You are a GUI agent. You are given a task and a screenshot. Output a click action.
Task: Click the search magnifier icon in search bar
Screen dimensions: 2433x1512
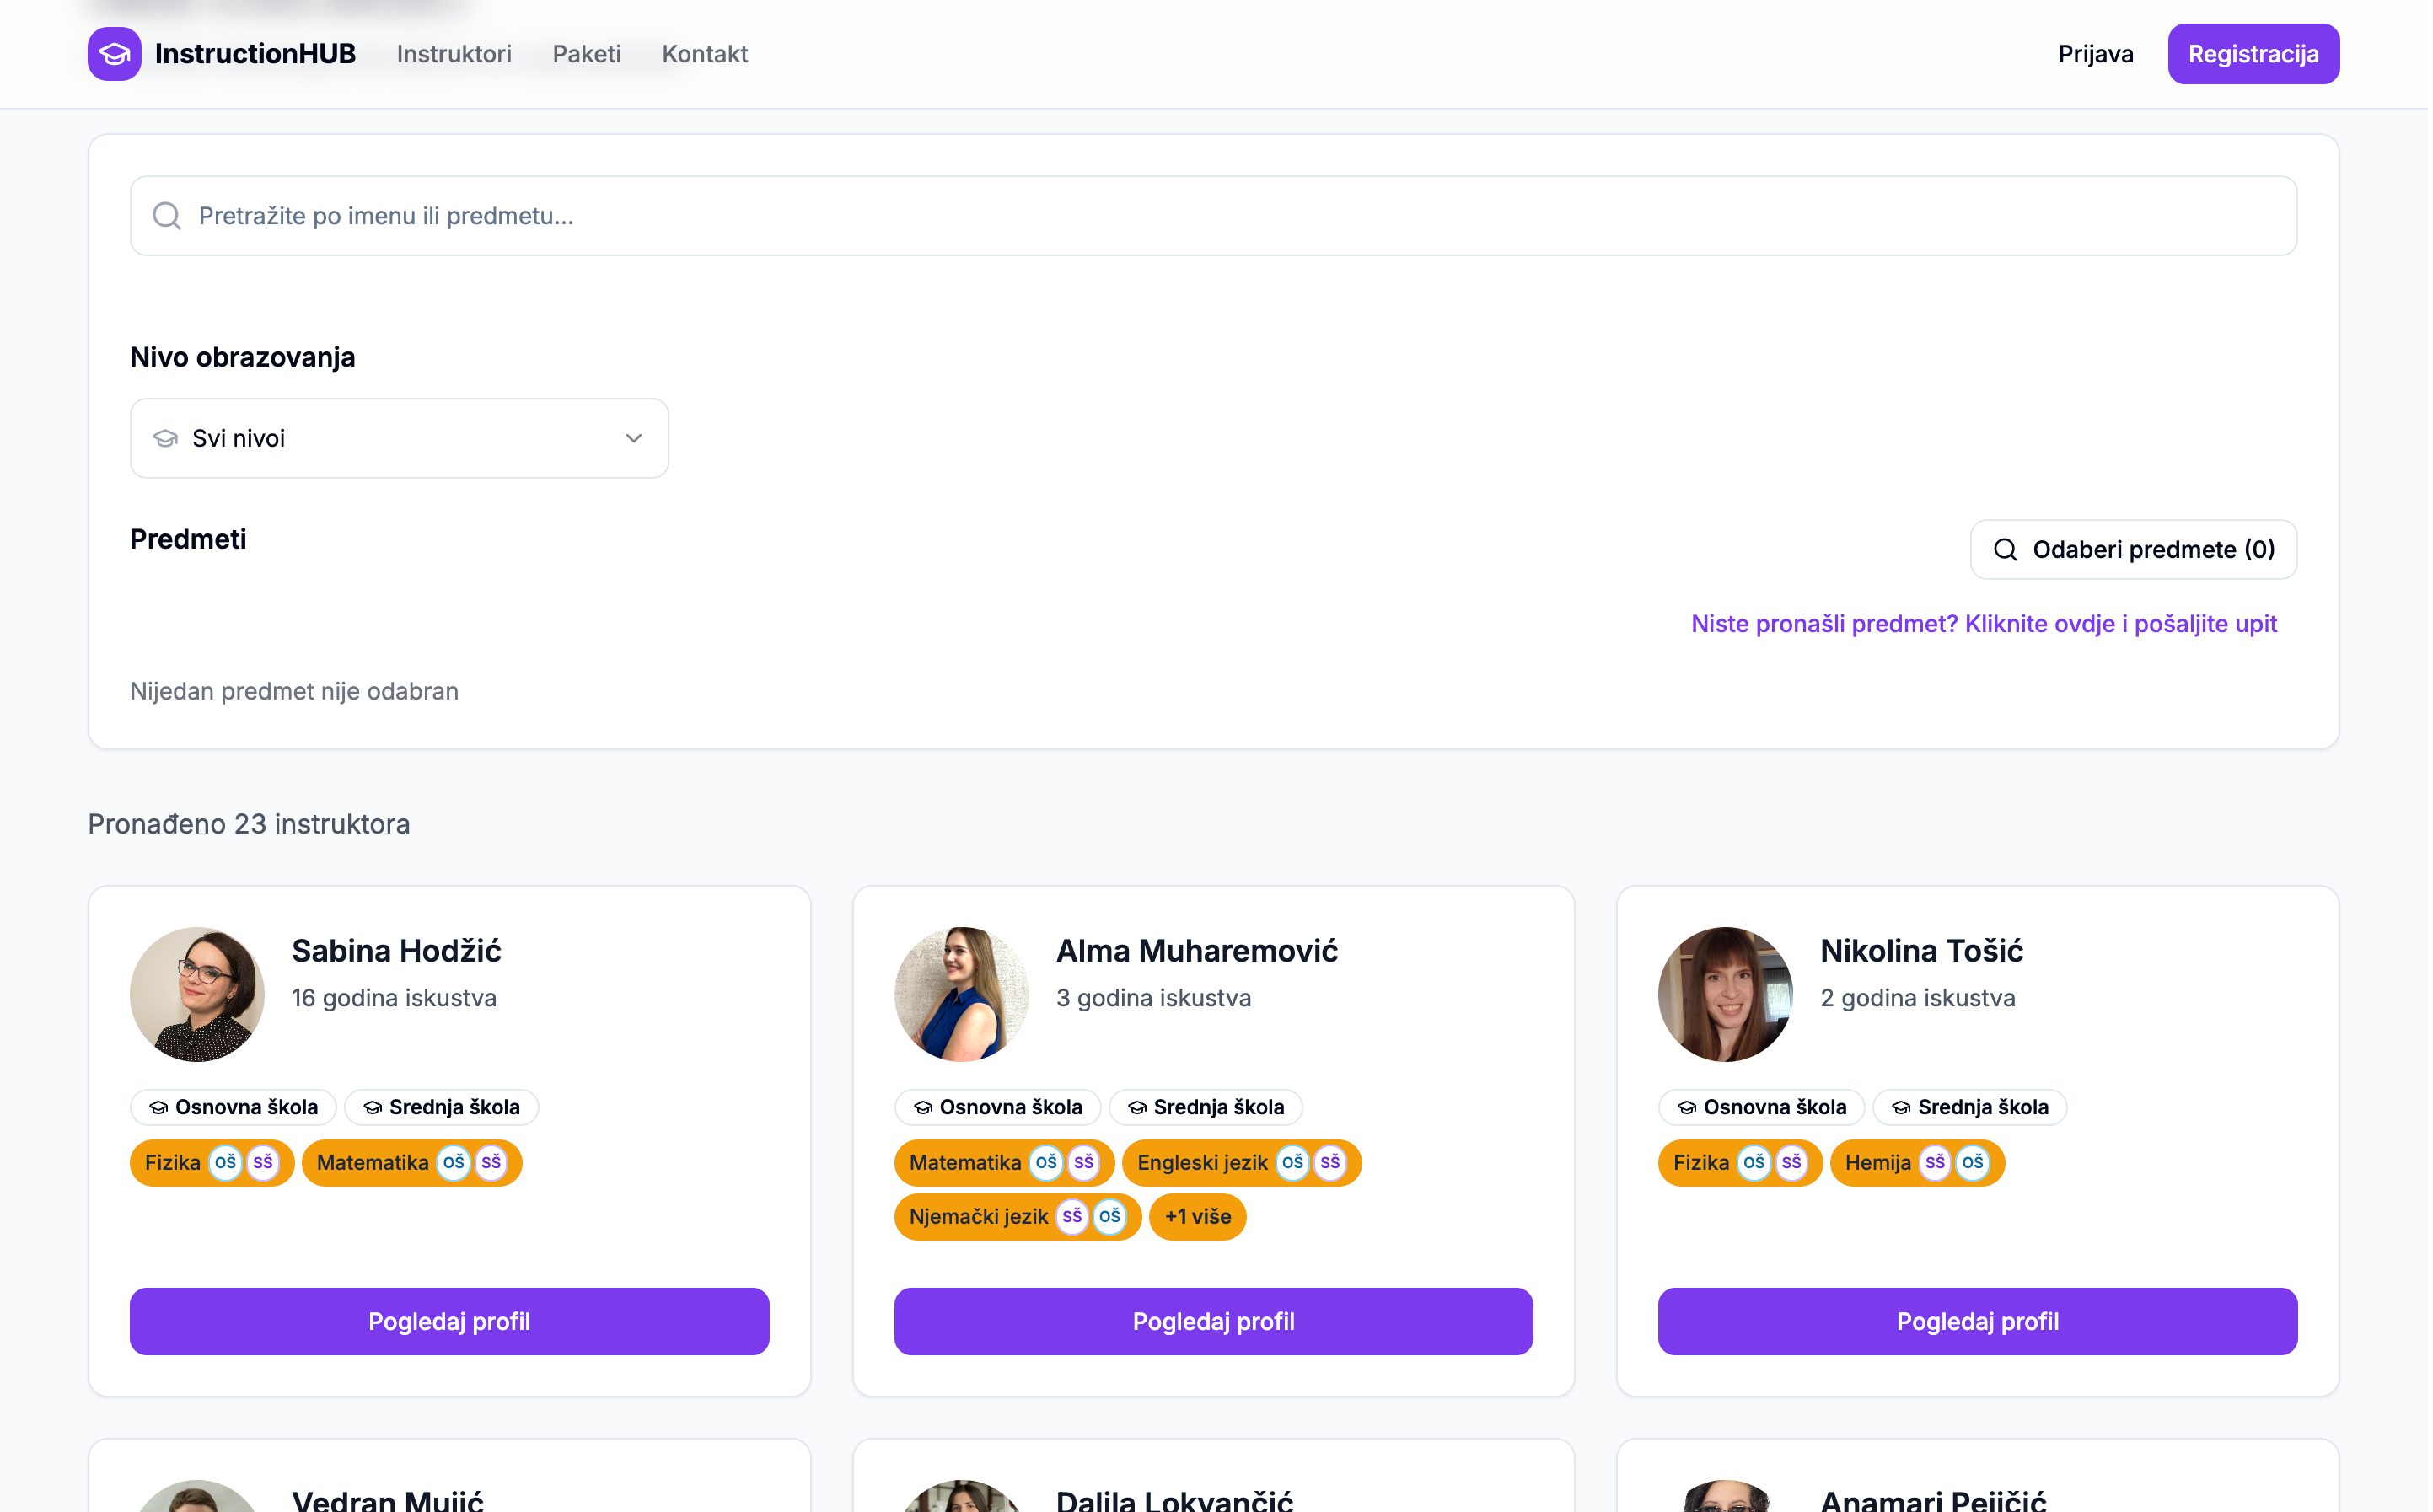(x=167, y=216)
